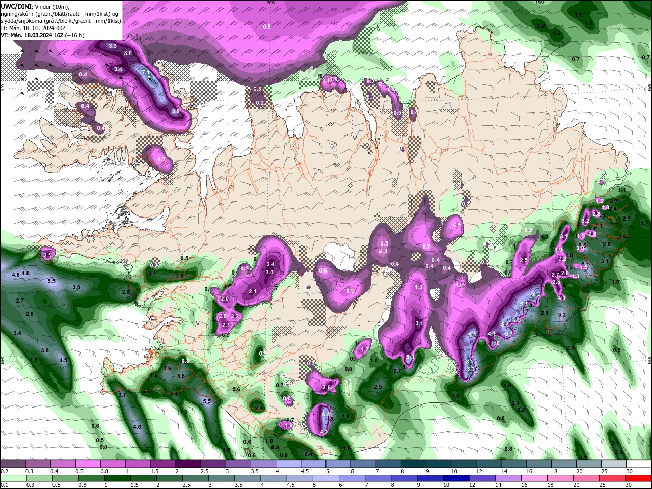Click the UWC/DINI title text

pyautogui.click(x=16, y=6)
